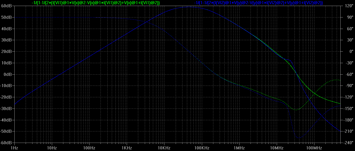The height and width of the screenshot is (151, 355).
Task: Select the green V(x) trace label
Action: point(96,3)
